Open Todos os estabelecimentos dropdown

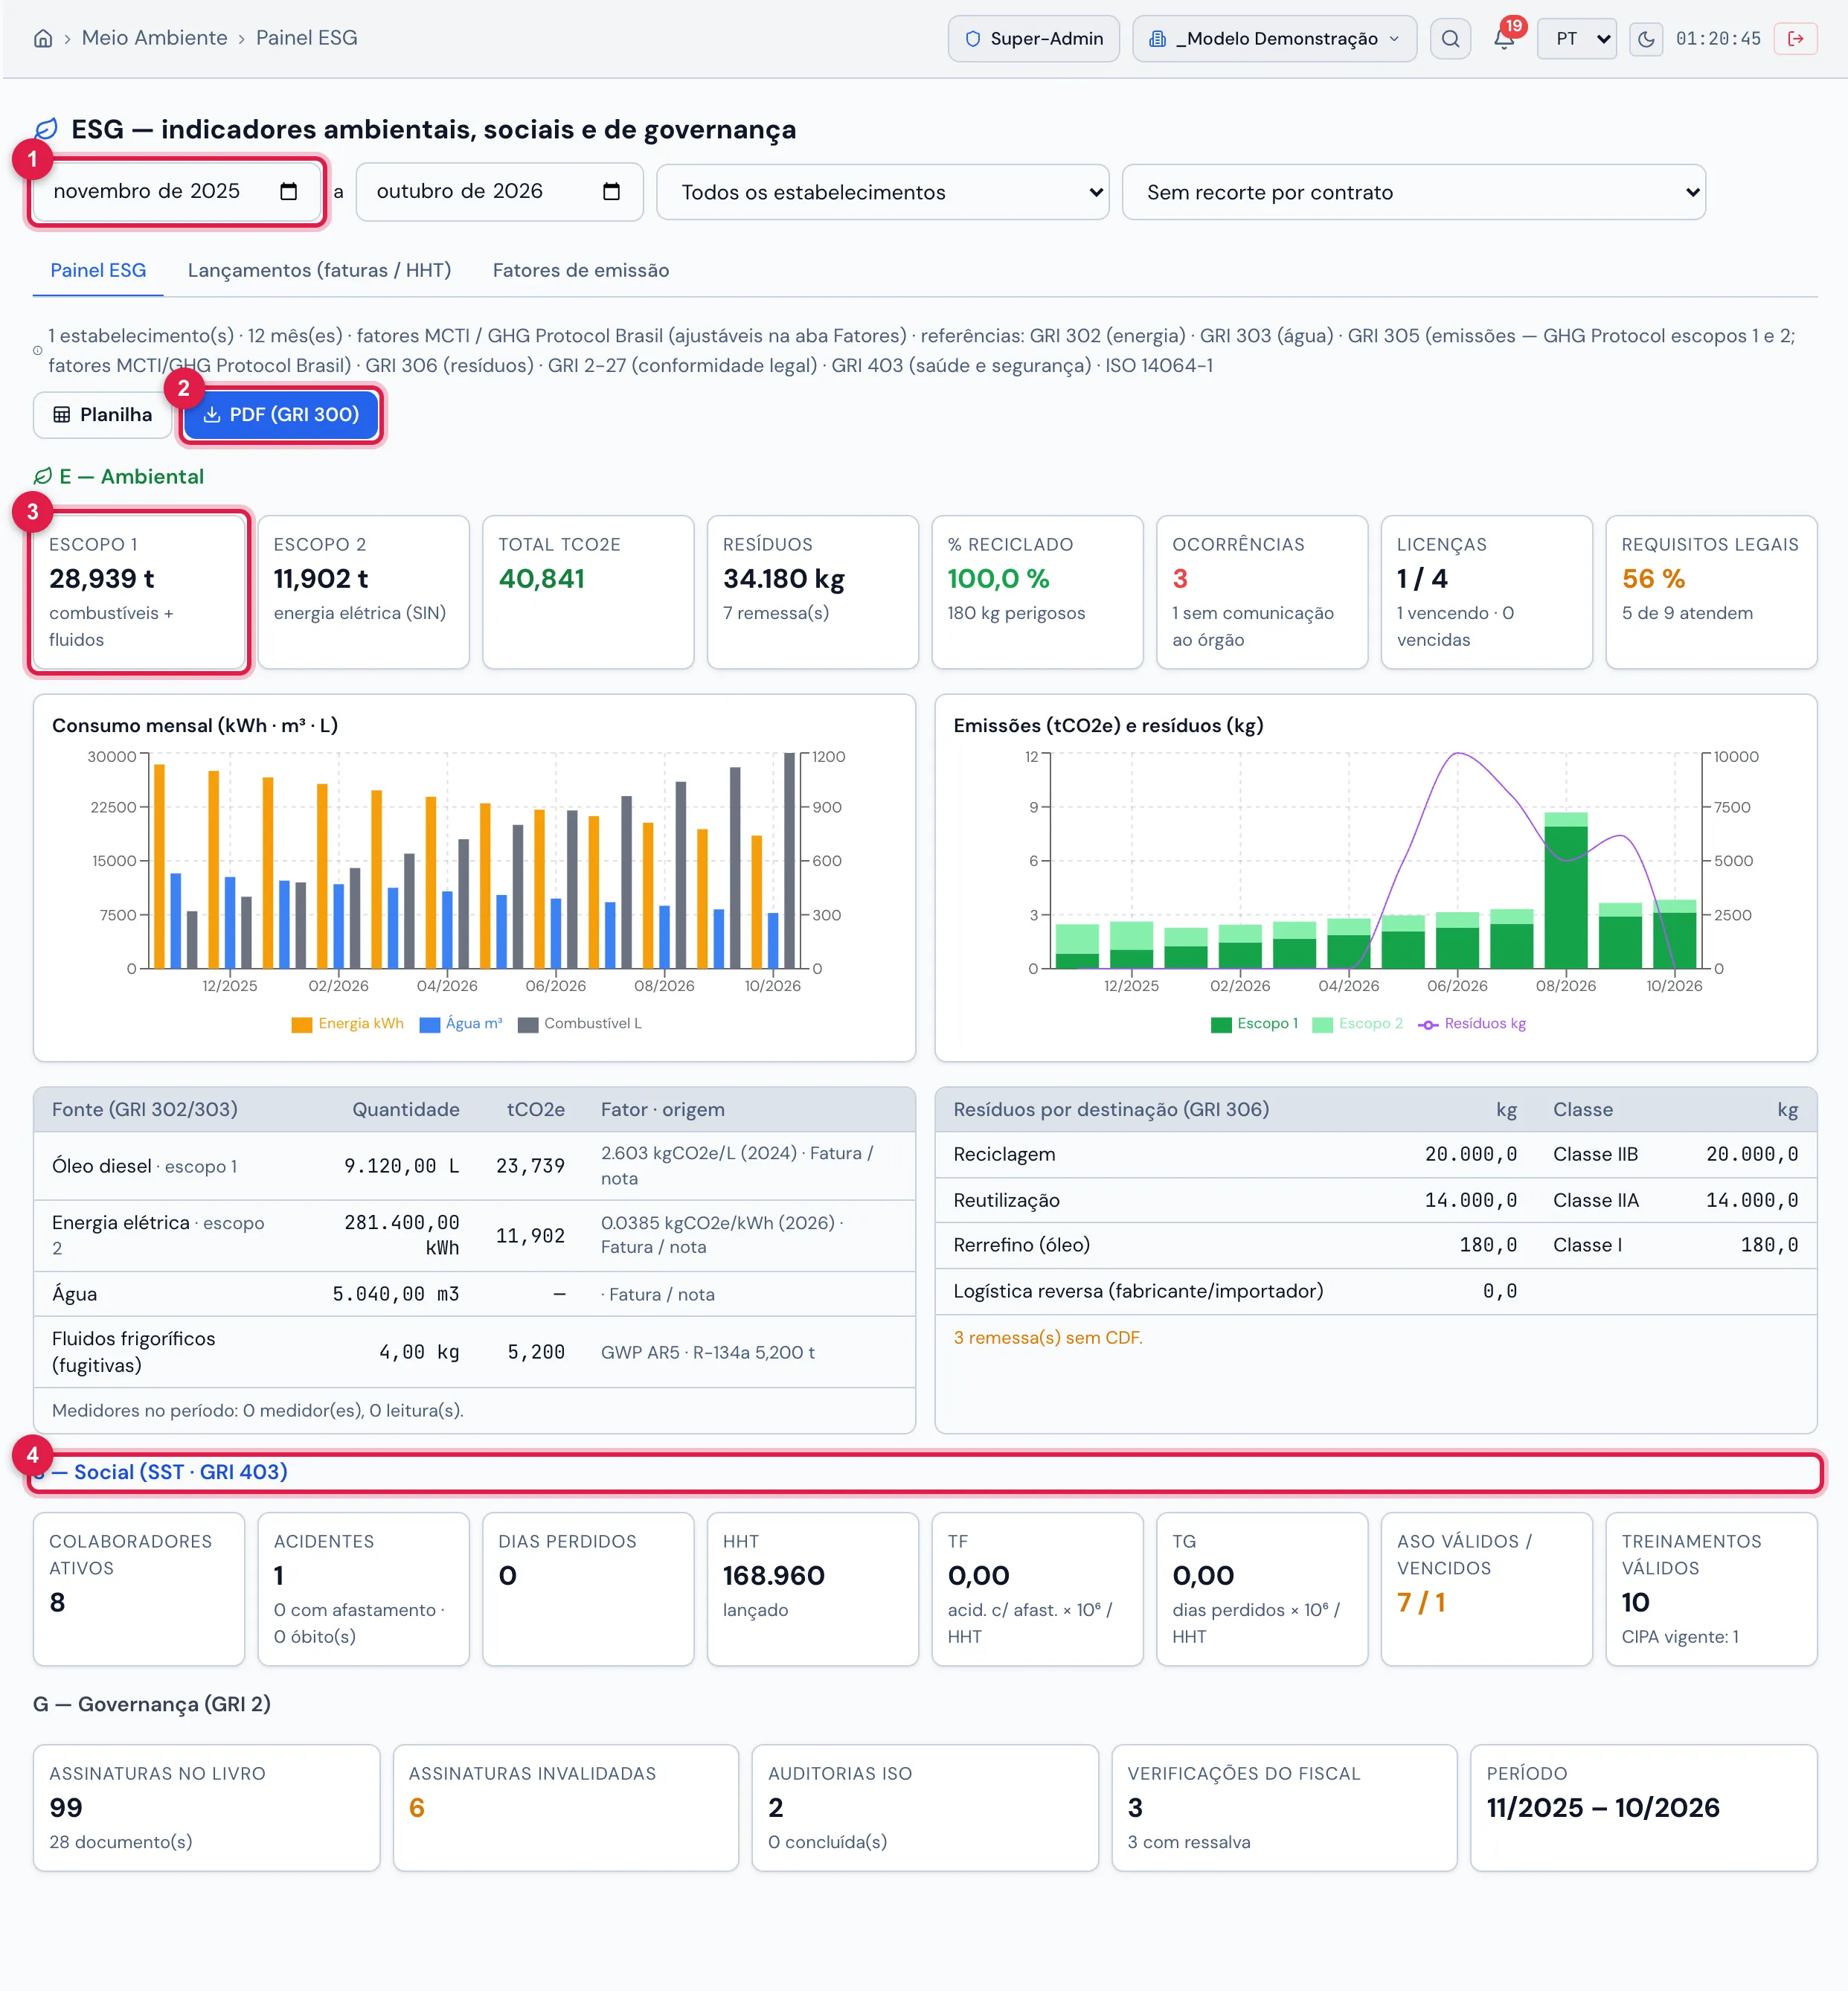(883, 192)
